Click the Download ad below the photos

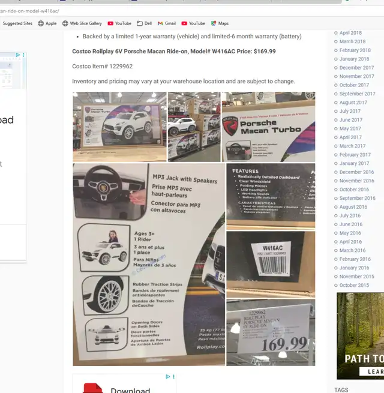pos(125,383)
